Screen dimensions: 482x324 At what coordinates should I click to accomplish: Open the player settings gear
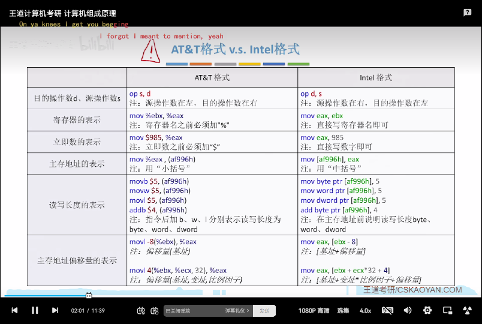point(427,310)
